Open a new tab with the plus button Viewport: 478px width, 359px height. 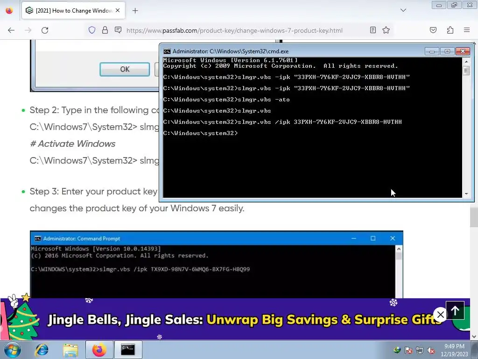click(135, 11)
